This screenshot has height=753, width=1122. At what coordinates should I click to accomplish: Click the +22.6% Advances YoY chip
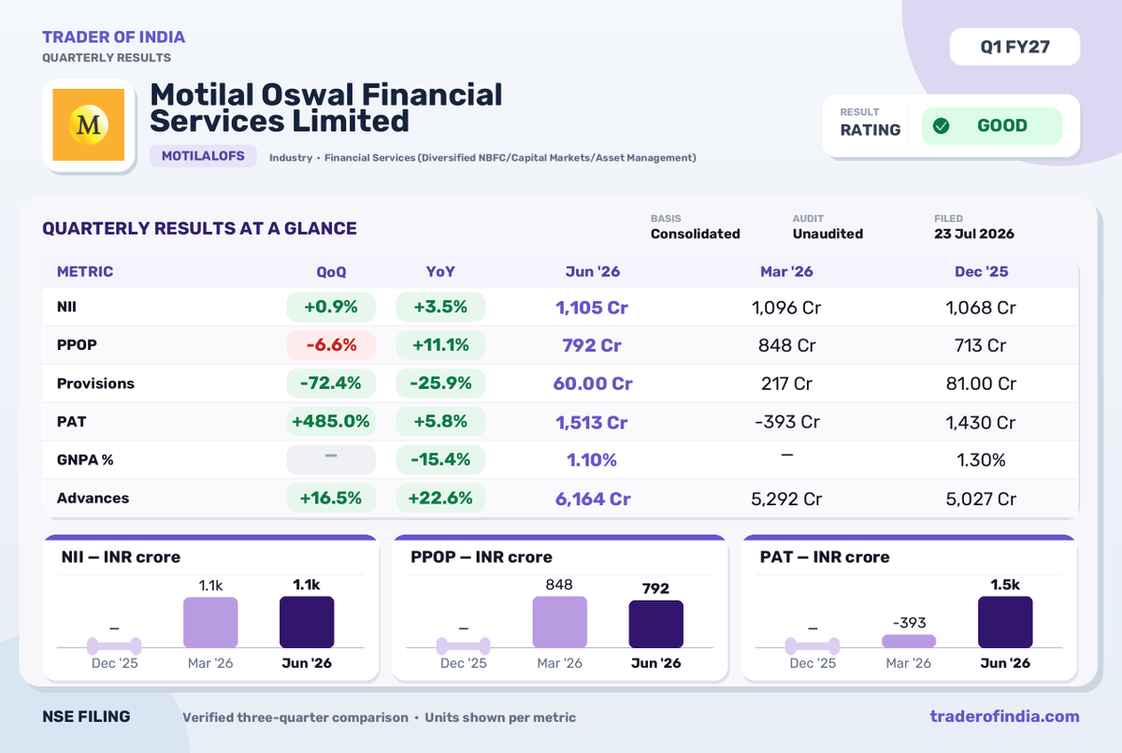click(x=440, y=498)
